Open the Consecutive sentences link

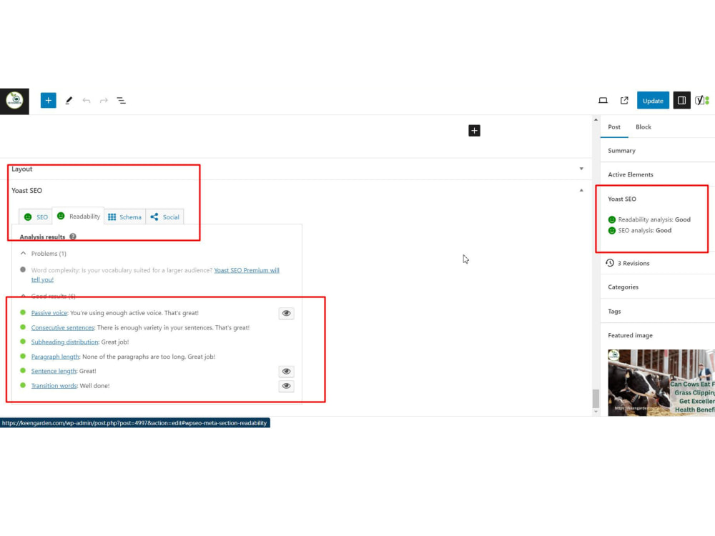coord(62,328)
